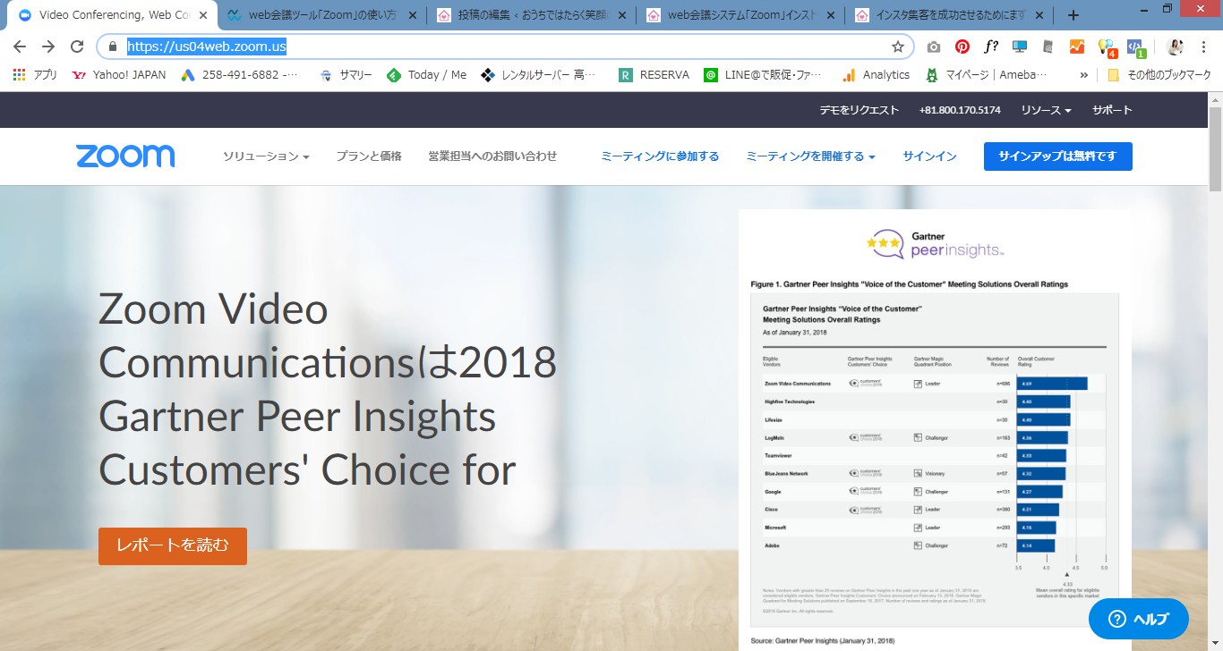Click the code tag extension with badge 1
Image resolution: width=1223 pixels, height=651 pixels.
[1135, 48]
